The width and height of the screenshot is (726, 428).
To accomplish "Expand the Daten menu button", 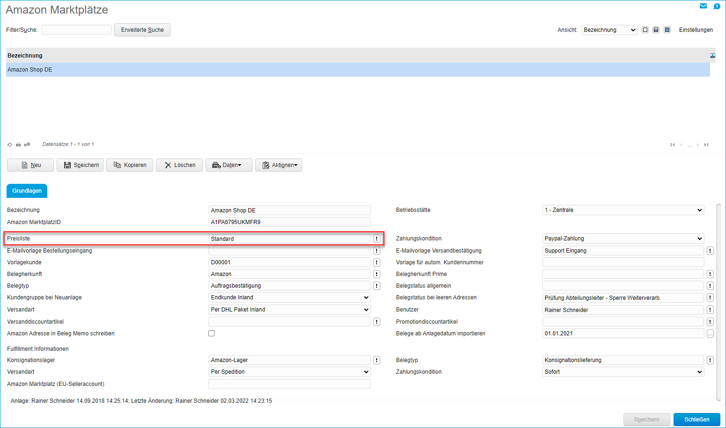I will coord(229,165).
